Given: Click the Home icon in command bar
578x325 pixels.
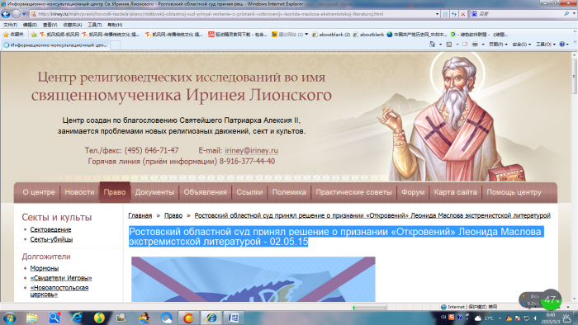Looking at the screenshot, I should tap(433, 45).
